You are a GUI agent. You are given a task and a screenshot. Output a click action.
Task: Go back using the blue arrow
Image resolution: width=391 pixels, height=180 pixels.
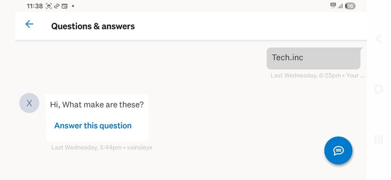[29, 24]
